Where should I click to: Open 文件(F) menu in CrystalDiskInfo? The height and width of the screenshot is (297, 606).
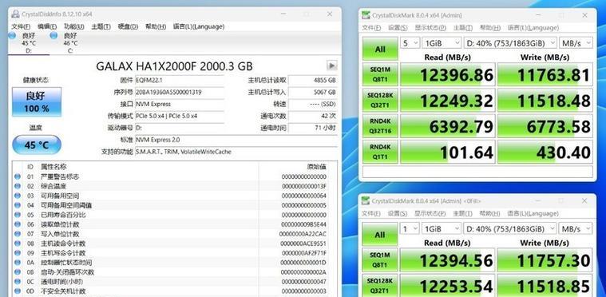[x=21, y=26]
